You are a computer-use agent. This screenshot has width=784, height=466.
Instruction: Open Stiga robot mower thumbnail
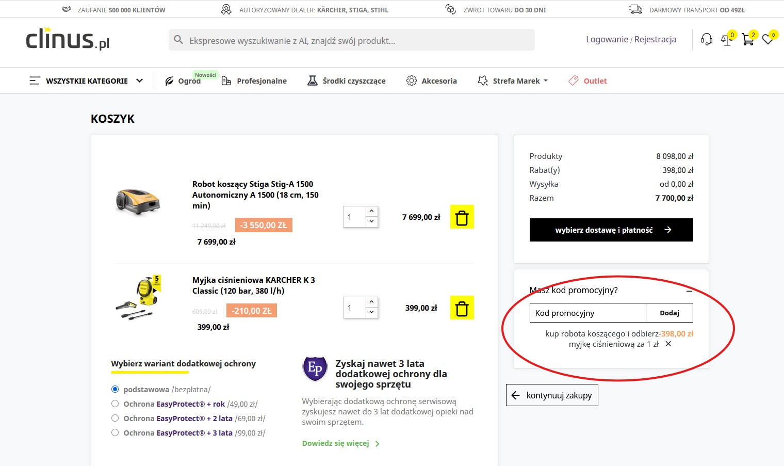click(138, 202)
